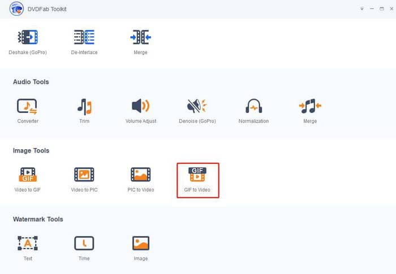
Task: Maximize the DVDFab Toolkit window
Action: 382,9
